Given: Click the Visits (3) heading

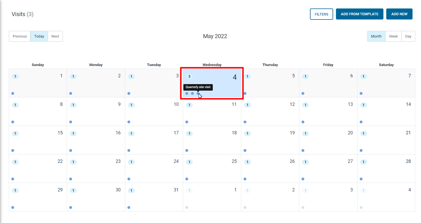Looking at the screenshot, I should 23,14.
